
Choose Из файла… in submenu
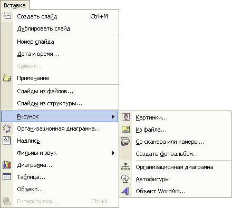[175, 130]
